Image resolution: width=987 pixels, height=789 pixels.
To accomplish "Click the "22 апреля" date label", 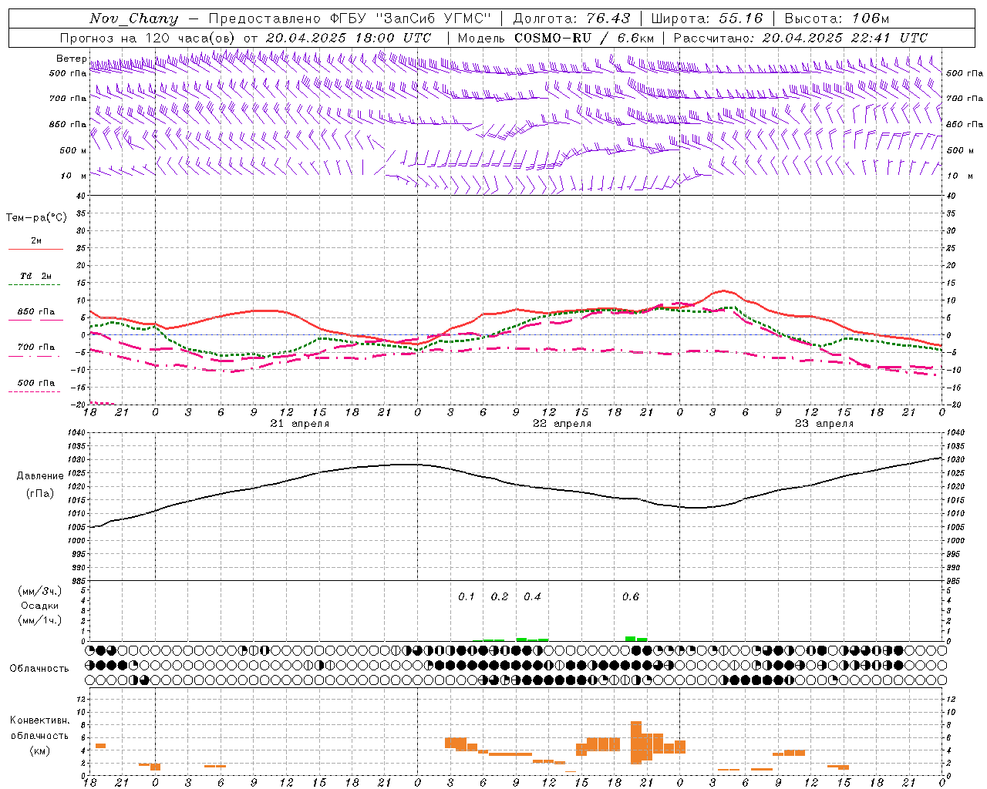I will click(562, 424).
